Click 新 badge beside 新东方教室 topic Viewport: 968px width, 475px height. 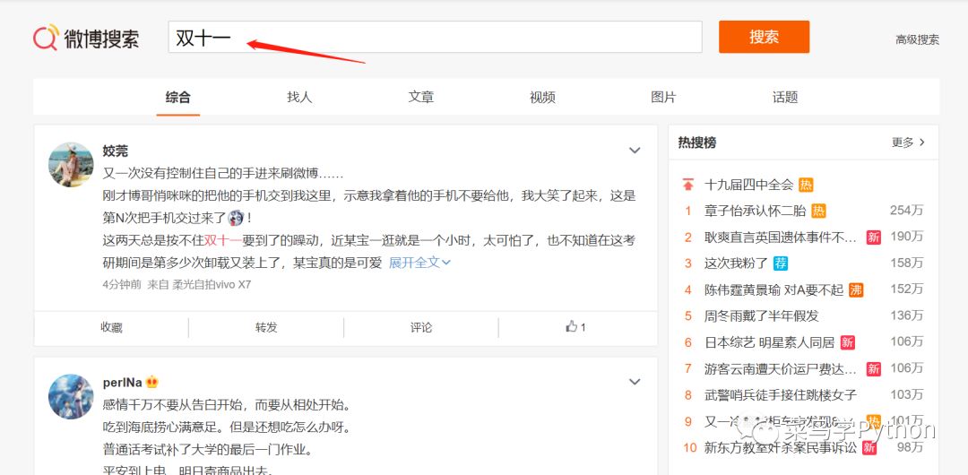click(x=869, y=448)
